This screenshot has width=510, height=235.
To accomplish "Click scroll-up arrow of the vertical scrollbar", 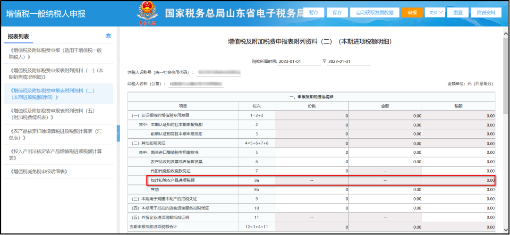I will click(x=506, y=34).
